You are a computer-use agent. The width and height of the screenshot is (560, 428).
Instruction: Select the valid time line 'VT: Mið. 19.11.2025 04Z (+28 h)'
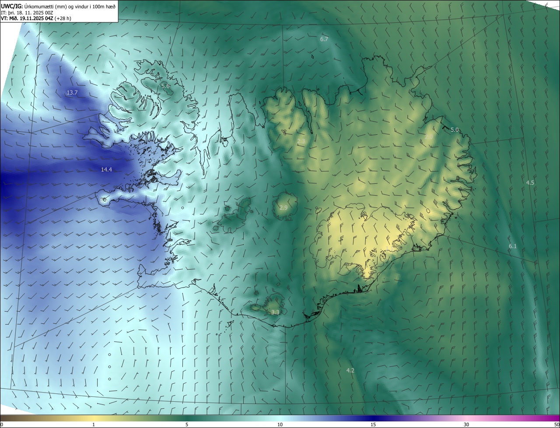point(36,18)
